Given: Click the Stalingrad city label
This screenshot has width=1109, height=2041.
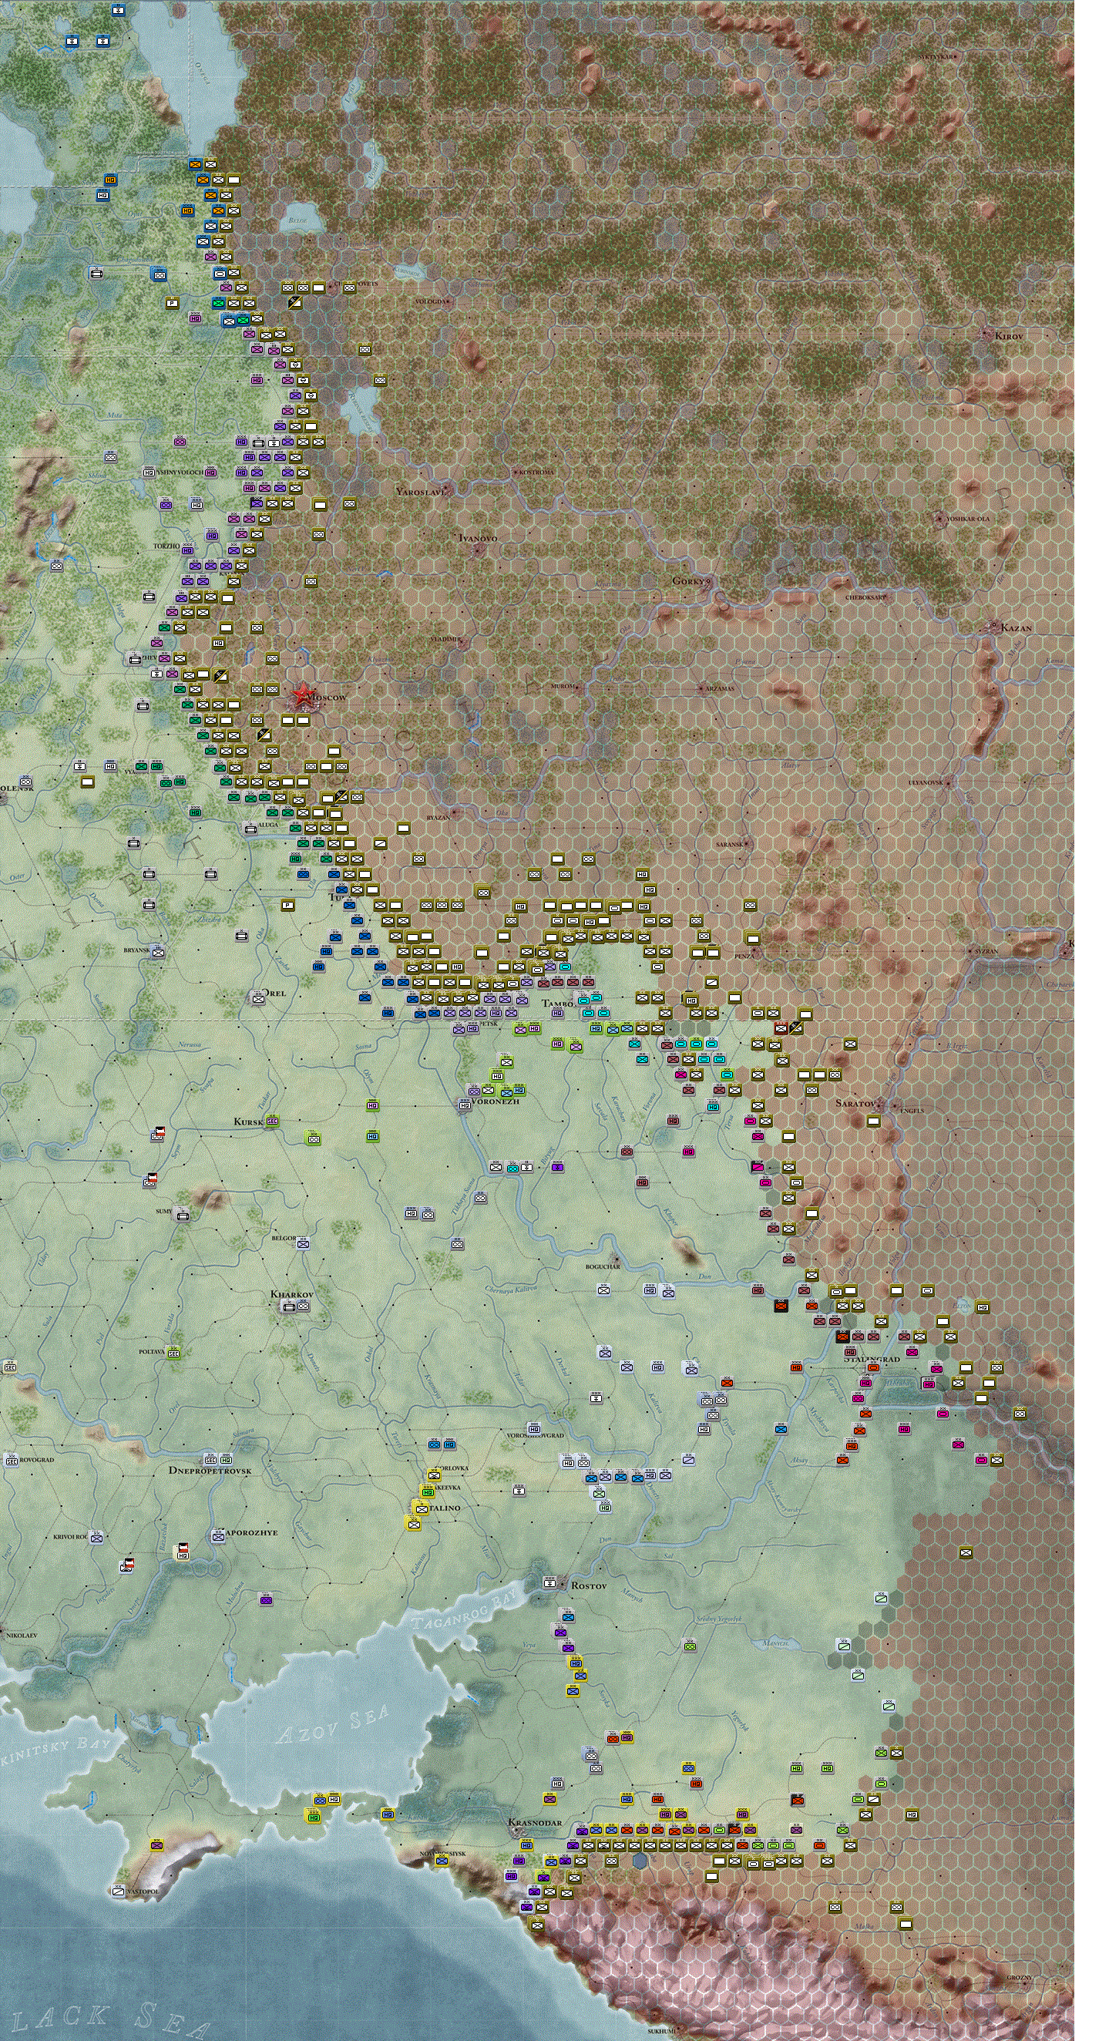Looking at the screenshot, I should [x=872, y=1359].
